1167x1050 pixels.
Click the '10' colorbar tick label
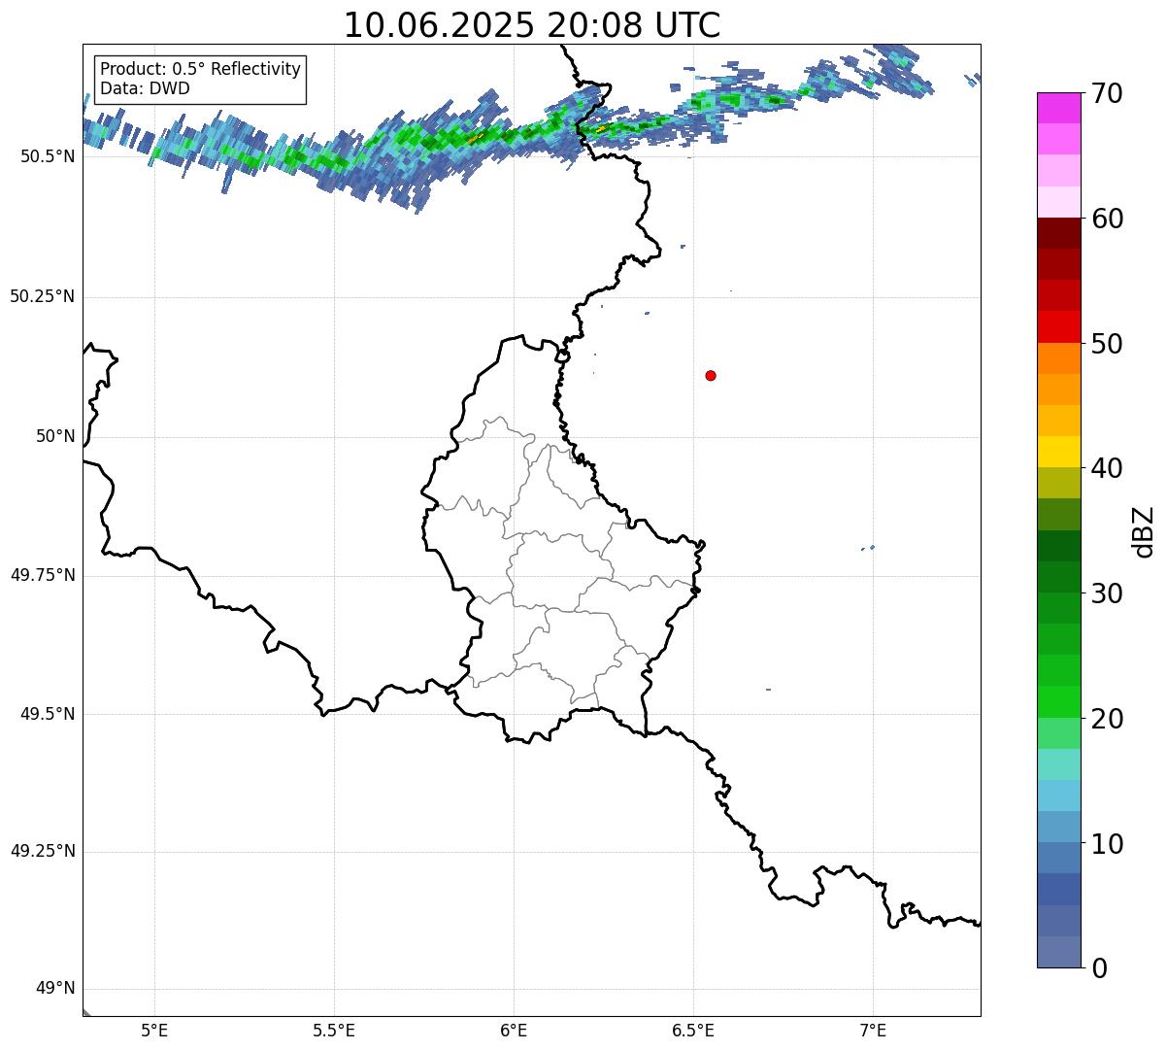click(x=1108, y=843)
